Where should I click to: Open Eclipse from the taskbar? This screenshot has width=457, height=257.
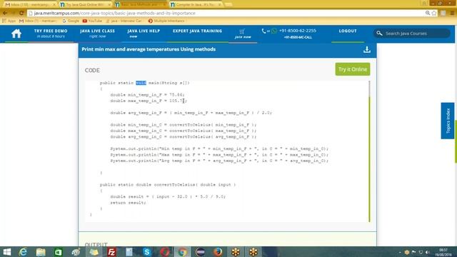click(x=200, y=252)
